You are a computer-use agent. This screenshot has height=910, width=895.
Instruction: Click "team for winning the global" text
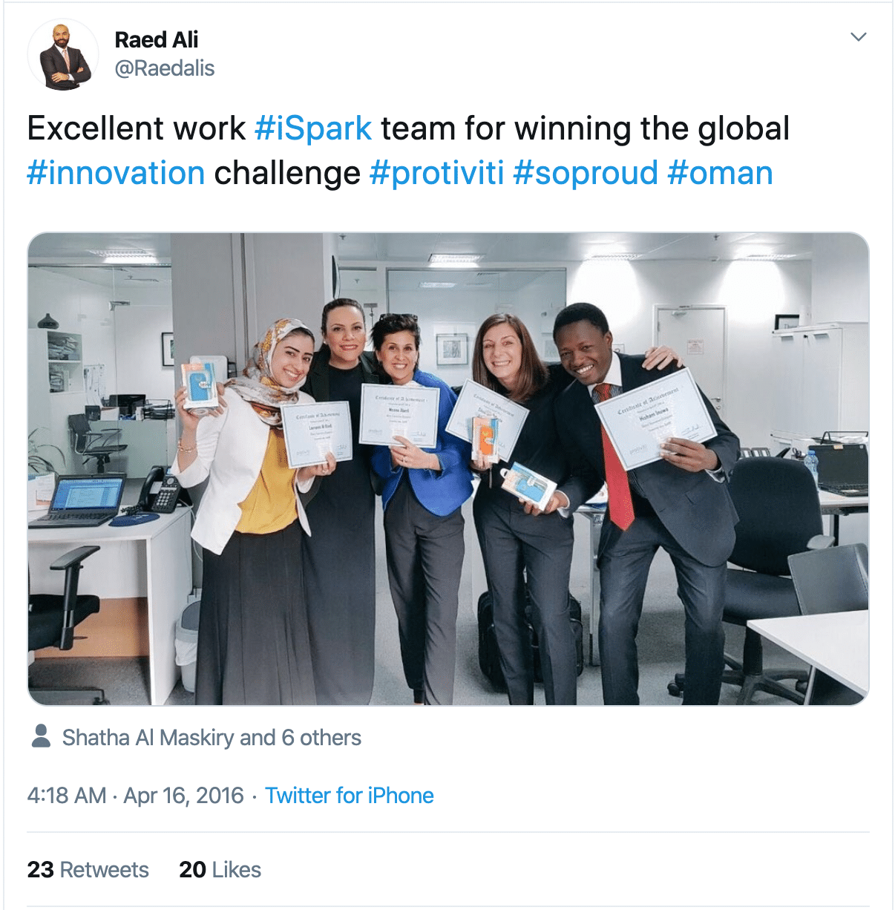(x=585, y=128)
